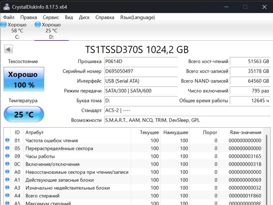The height and width of the screenshot is (205, 273).
Task: Click the Интерфейс field USB (Serial ATA)
Action: coord(141,81)
